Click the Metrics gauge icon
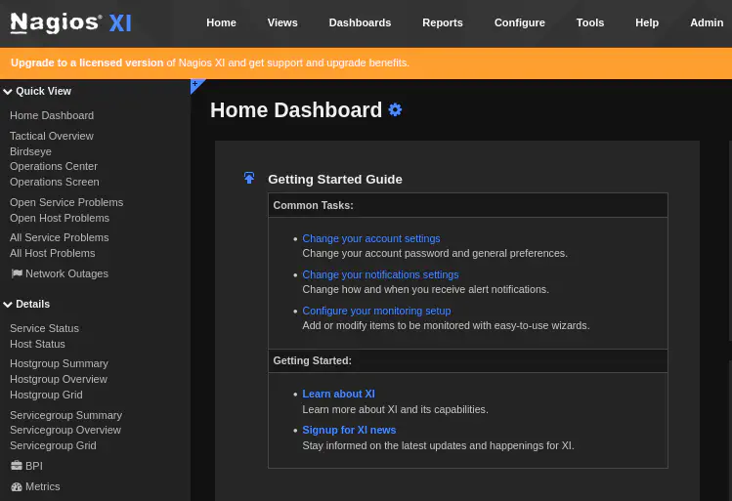Viewport: 732px width, 501px height. click(17, 486)
